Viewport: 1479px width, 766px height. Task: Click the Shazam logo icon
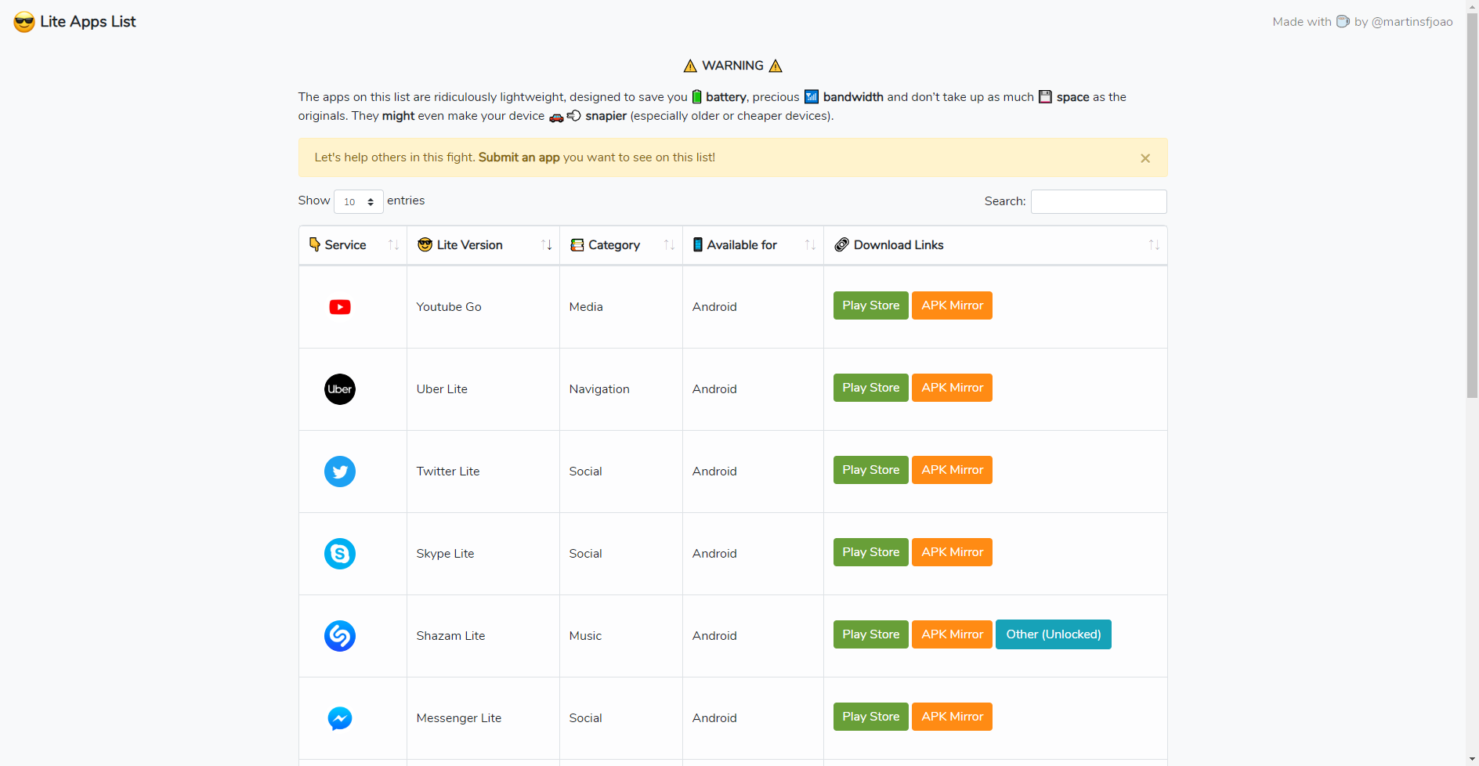[x=339, y=636]
